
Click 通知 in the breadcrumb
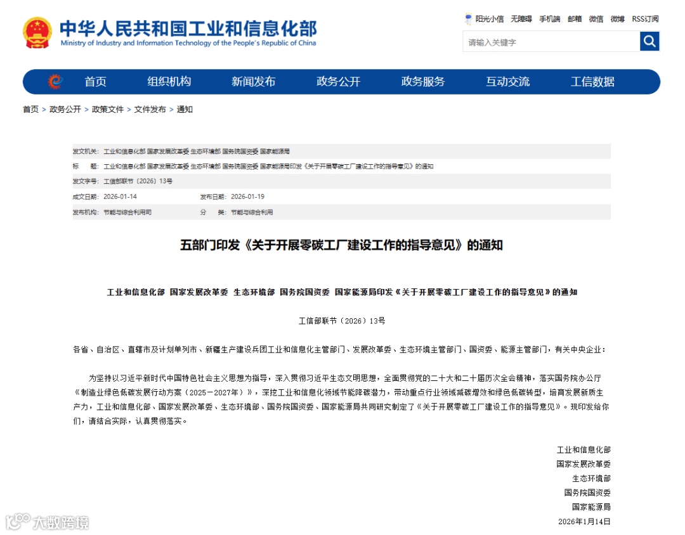185,109
